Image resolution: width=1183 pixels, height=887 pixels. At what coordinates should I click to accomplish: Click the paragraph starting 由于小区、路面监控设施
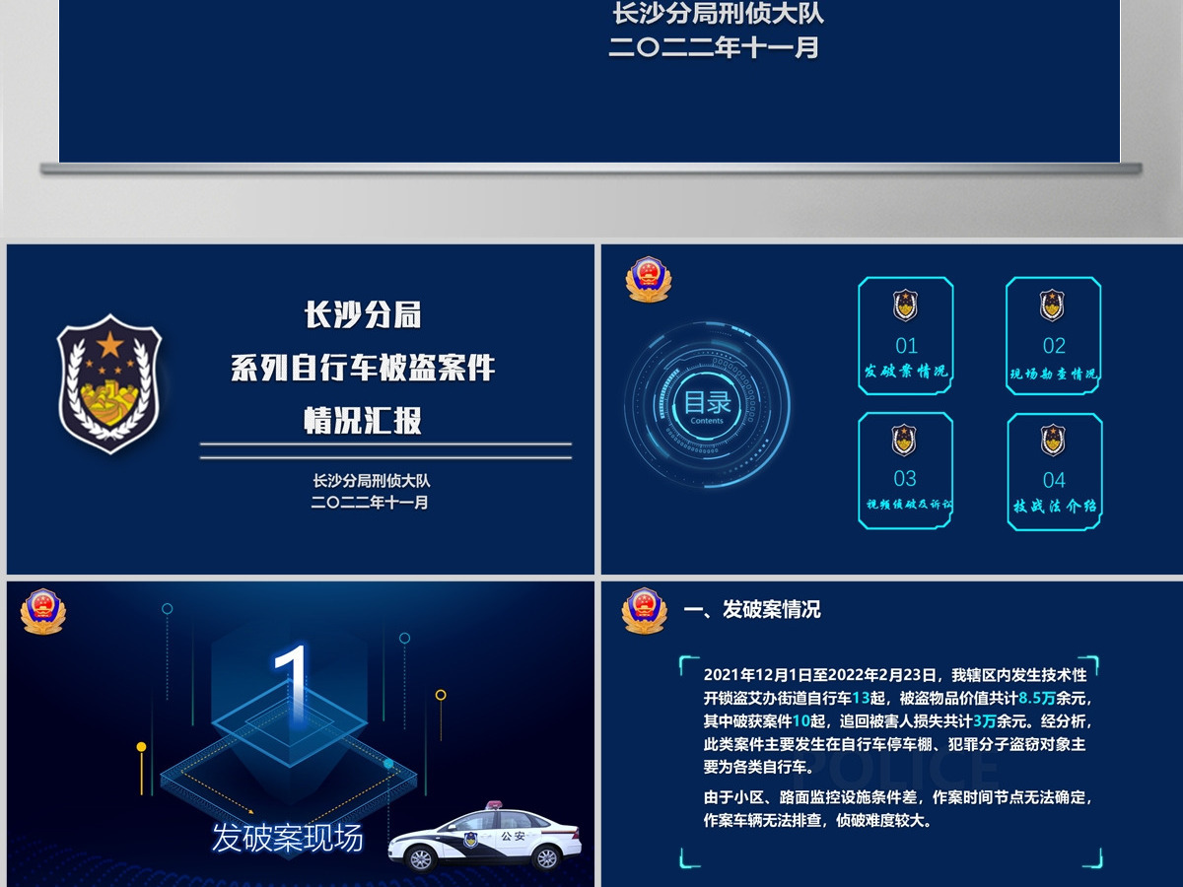(x=898, y=808)
